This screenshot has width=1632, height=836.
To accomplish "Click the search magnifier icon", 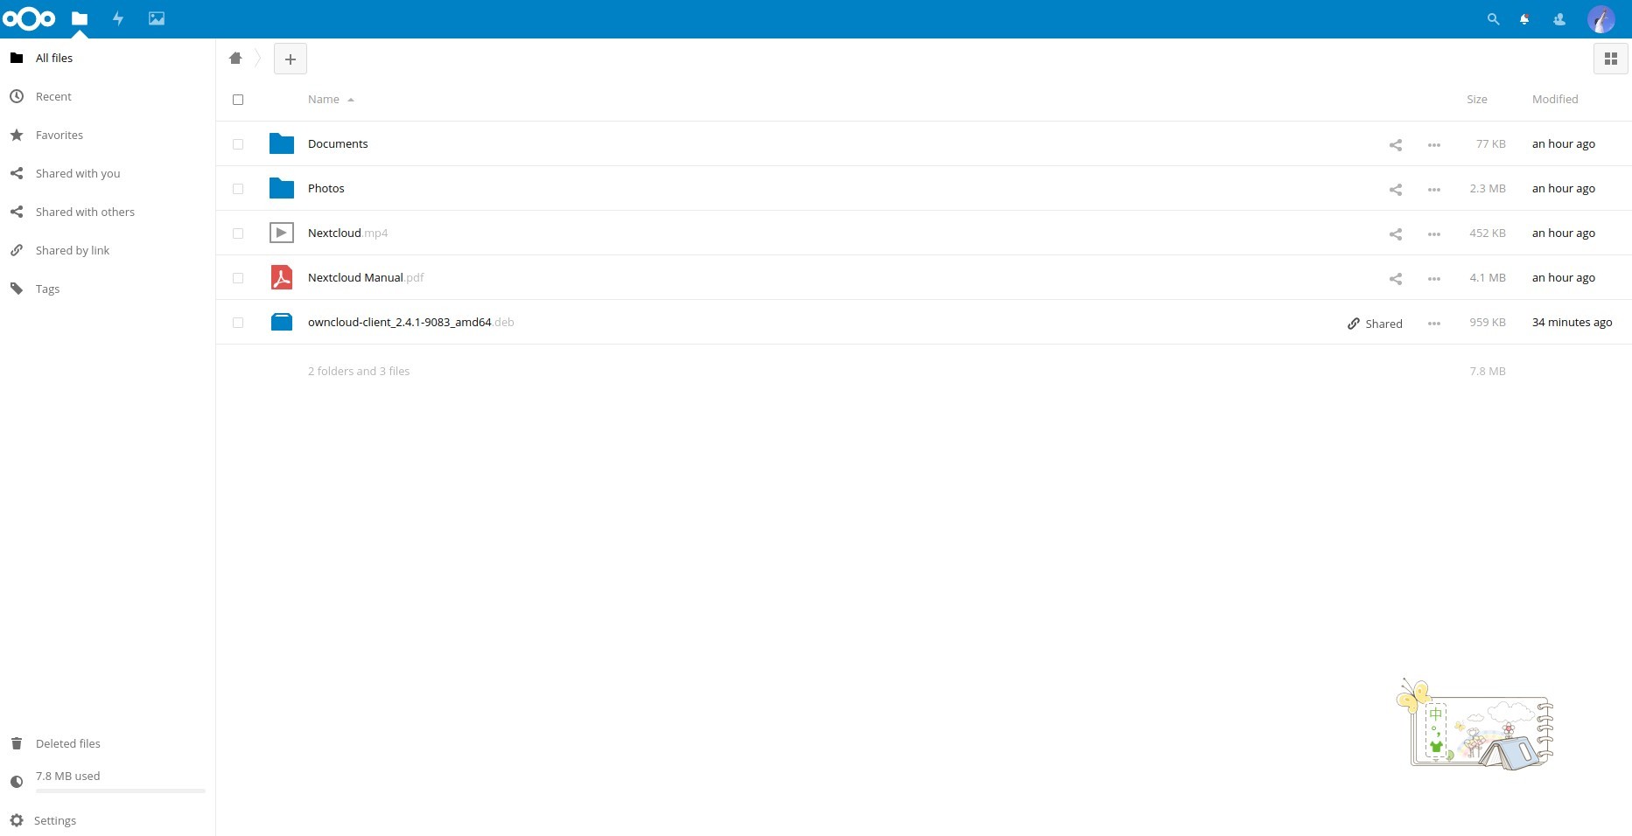I will (1493, 19).
